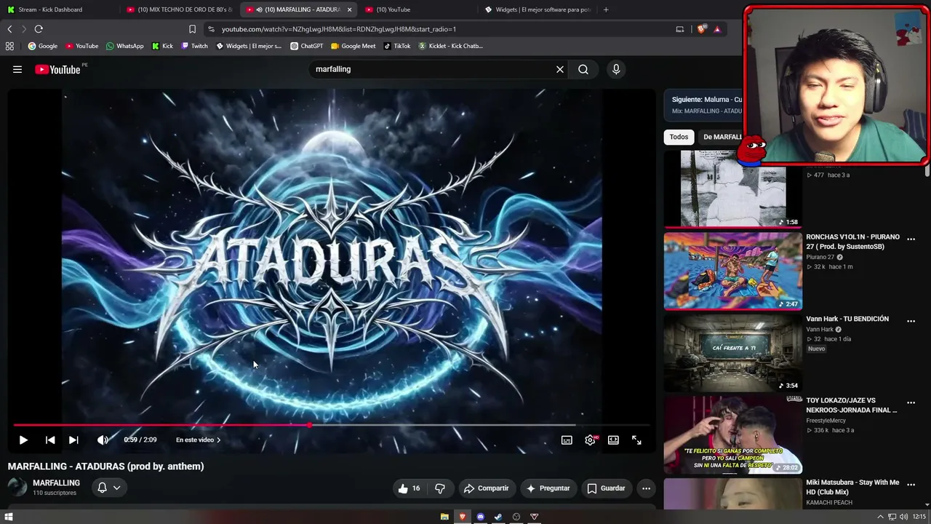Open the WhatsApp bookmark

pyautogui.click(x=124, y=46)
